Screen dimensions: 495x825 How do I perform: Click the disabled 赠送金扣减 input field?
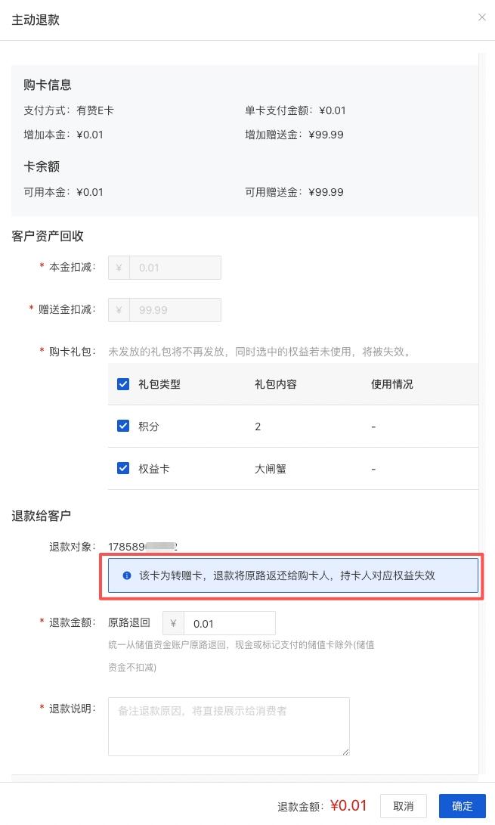(175, 310)
